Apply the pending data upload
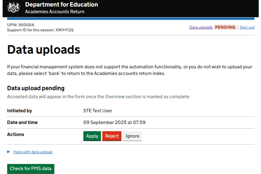This screenshot has width=261, height=174. (x=92, y=136)
